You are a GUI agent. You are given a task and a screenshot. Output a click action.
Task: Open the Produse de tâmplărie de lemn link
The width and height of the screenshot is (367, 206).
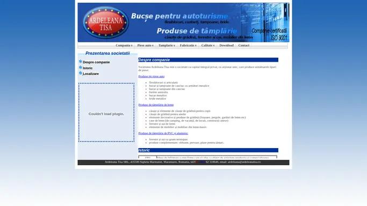coord(156,105)
